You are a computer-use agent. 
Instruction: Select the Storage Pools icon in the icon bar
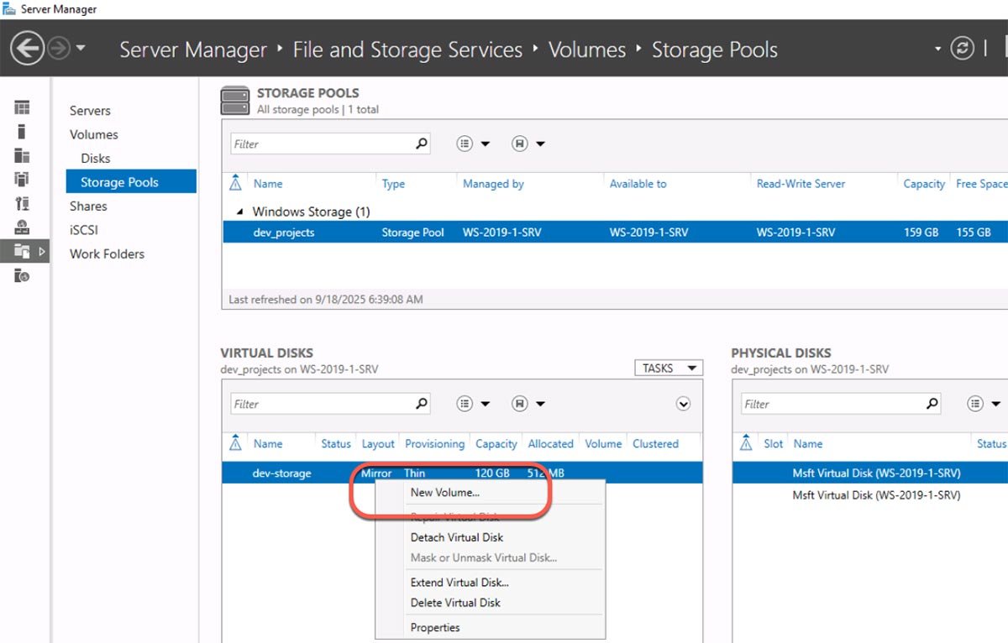point(21,179)
